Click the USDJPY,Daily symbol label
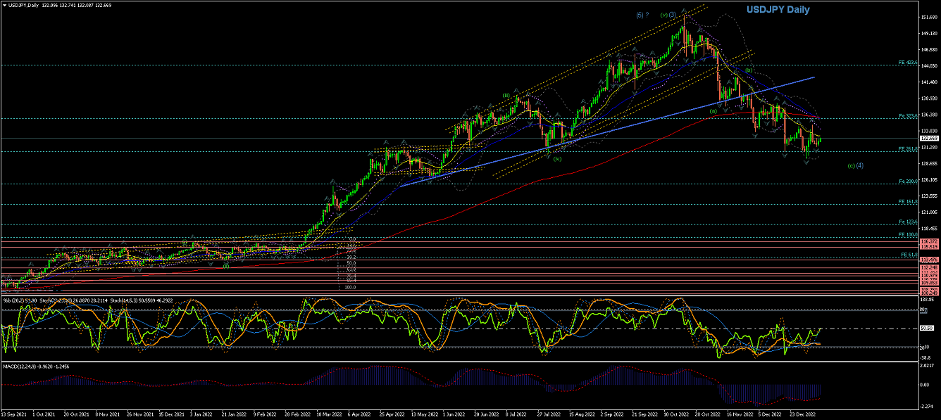 pos(23,6)
